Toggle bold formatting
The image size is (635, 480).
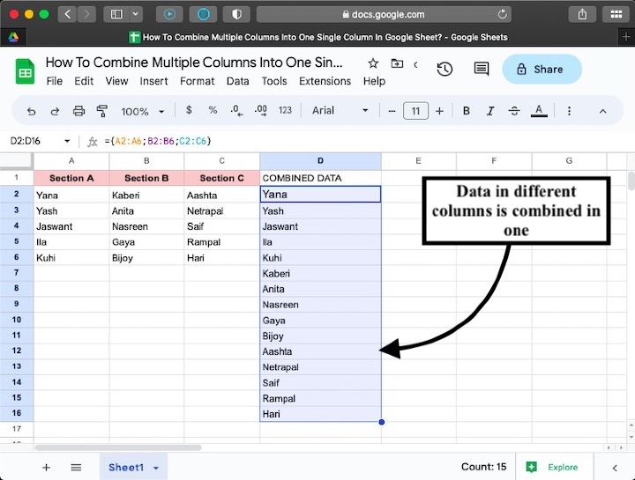pyautogui.click(x=467, y=111)
